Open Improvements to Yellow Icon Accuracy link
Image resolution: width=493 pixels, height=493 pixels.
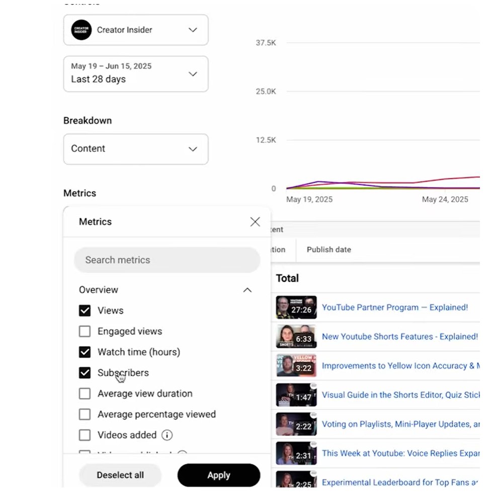click(x=401, y=366)
